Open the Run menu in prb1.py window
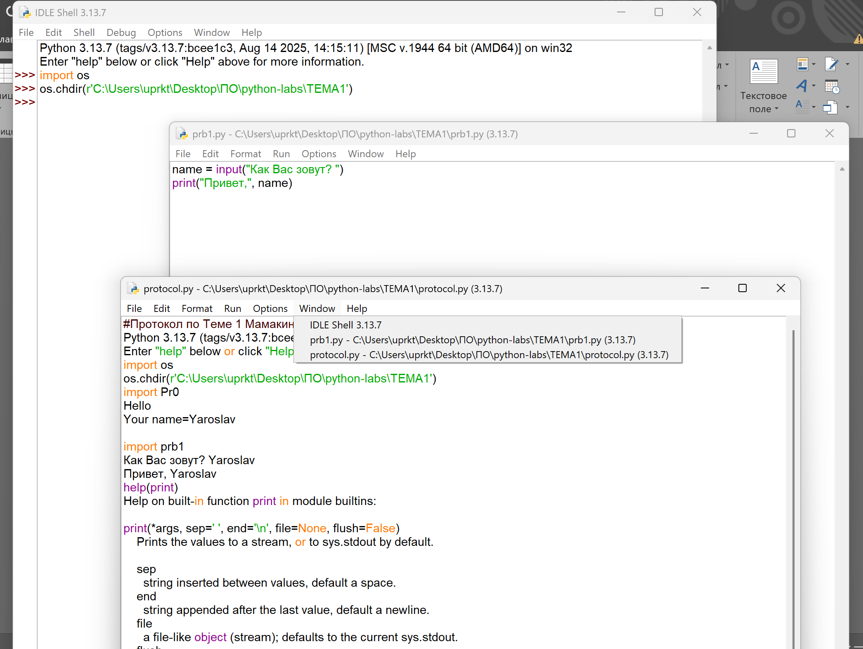Image resolution: width=863 pixels, height=649 pixels. click(281, 154)
